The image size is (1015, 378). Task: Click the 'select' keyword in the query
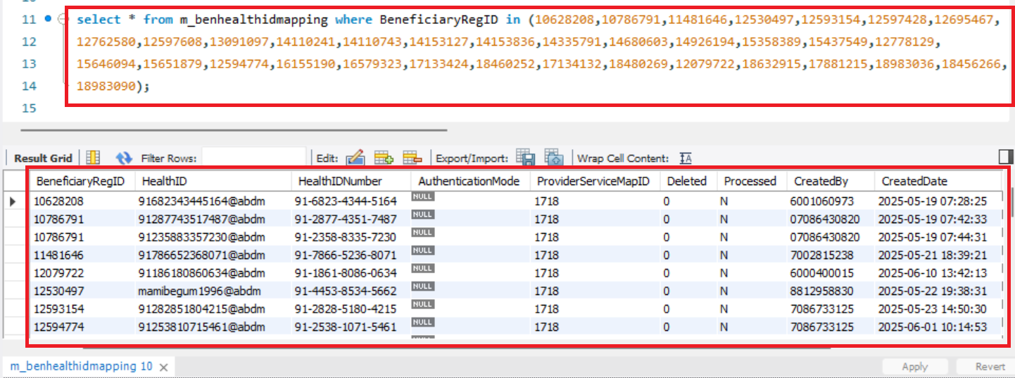(98, 19)
